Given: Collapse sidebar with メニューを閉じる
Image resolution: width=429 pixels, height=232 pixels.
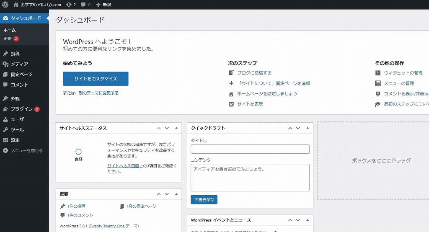Looking at the screenshot, I should (x=23, y=150).
